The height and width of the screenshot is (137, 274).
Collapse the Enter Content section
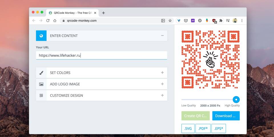(x=162, y=36)
